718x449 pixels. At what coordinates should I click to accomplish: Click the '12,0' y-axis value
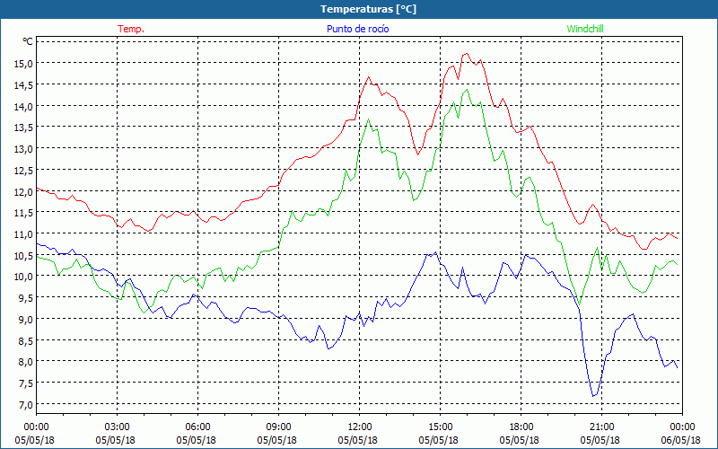[x=24, y=191]
